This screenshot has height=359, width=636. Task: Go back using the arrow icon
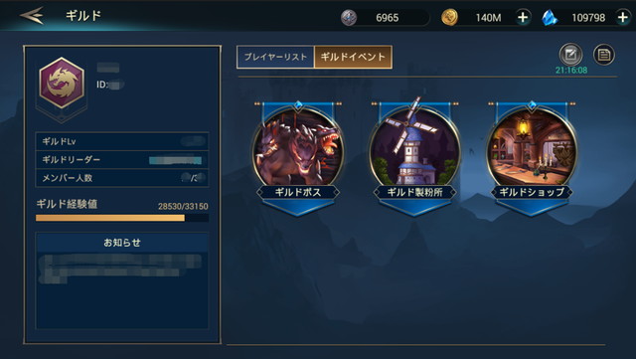click(32, 16)
